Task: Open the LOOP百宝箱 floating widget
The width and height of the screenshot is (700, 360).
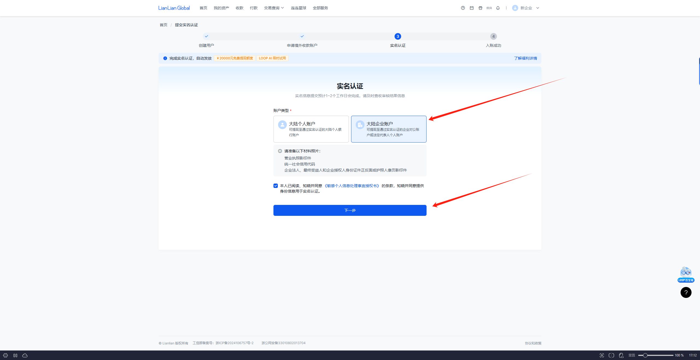Action: [x=686, y=275]
